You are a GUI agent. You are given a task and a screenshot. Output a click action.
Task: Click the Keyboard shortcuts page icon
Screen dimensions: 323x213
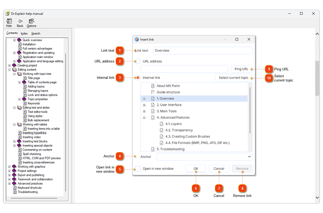14,188
